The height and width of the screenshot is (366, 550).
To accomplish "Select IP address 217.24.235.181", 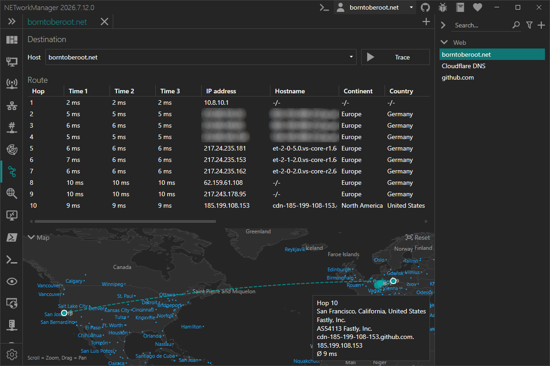I will [225, 148].
